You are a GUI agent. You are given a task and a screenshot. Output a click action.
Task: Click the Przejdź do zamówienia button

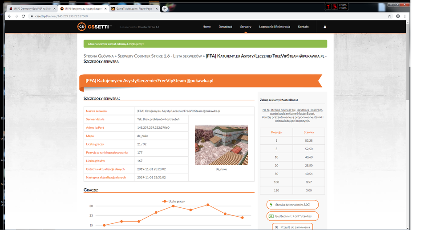pos(292,226)
